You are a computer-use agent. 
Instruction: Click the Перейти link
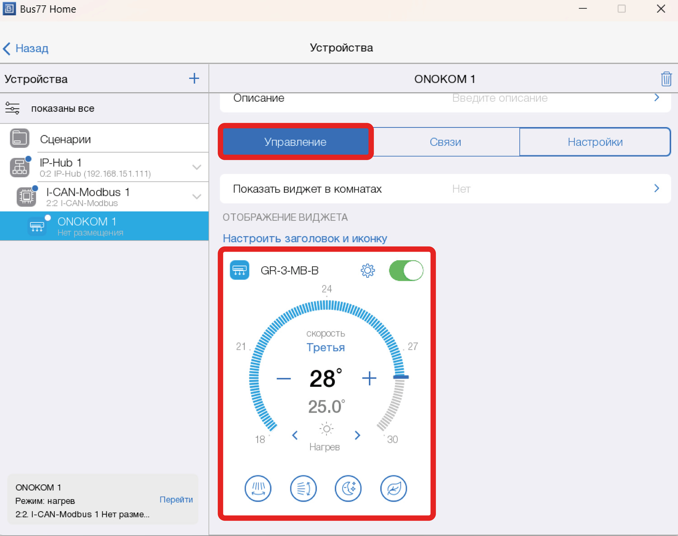(x=176, y=499)
